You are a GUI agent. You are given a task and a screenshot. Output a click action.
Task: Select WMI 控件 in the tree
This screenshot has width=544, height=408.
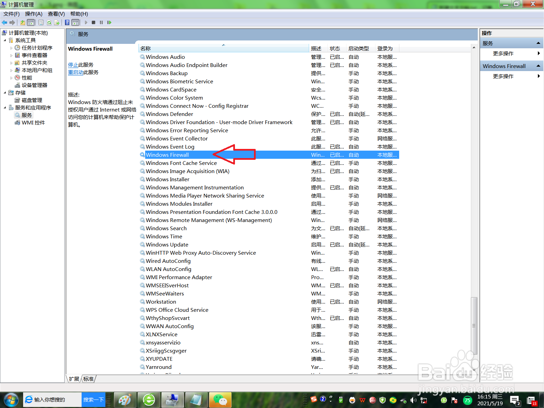(33, 122)
